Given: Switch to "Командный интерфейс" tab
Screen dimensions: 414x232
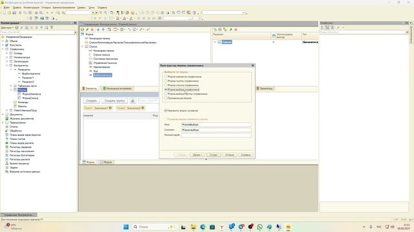Looking at the screenshot, I should tap(117, 89).
